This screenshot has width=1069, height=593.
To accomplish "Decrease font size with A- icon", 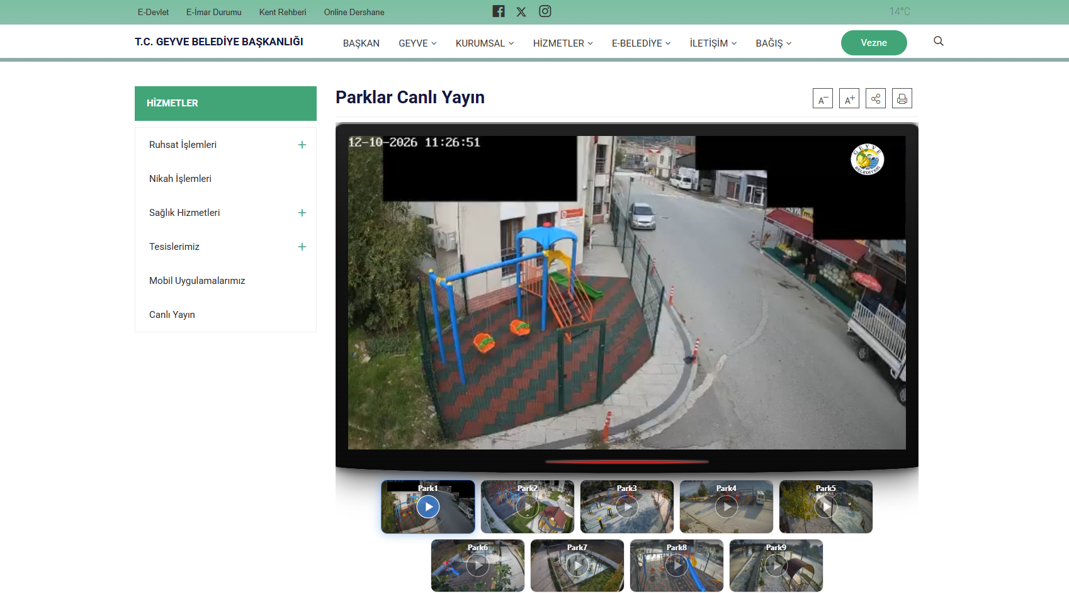I will point(823,99).
